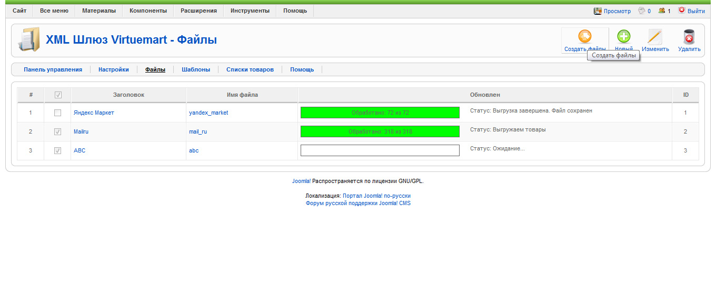Select the Файлы tab

tap(155, 69)
